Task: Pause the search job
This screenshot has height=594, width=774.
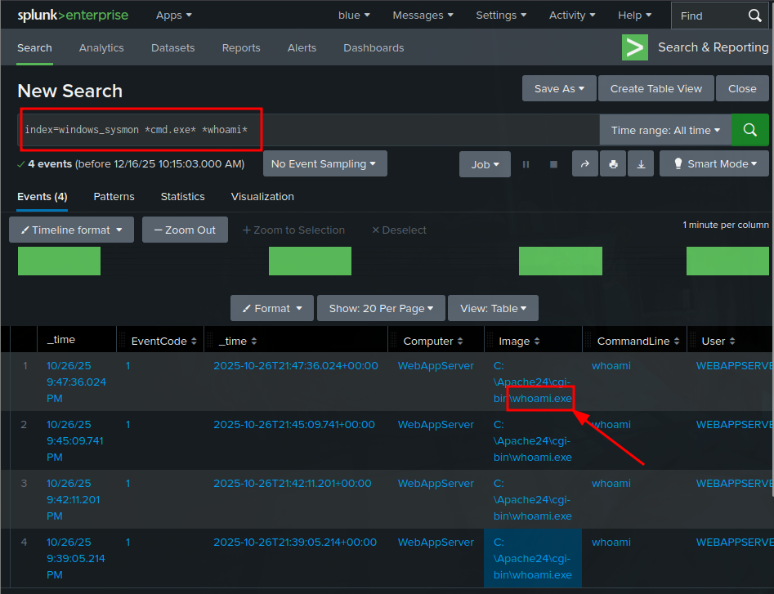Action: (x=526, y=164)
